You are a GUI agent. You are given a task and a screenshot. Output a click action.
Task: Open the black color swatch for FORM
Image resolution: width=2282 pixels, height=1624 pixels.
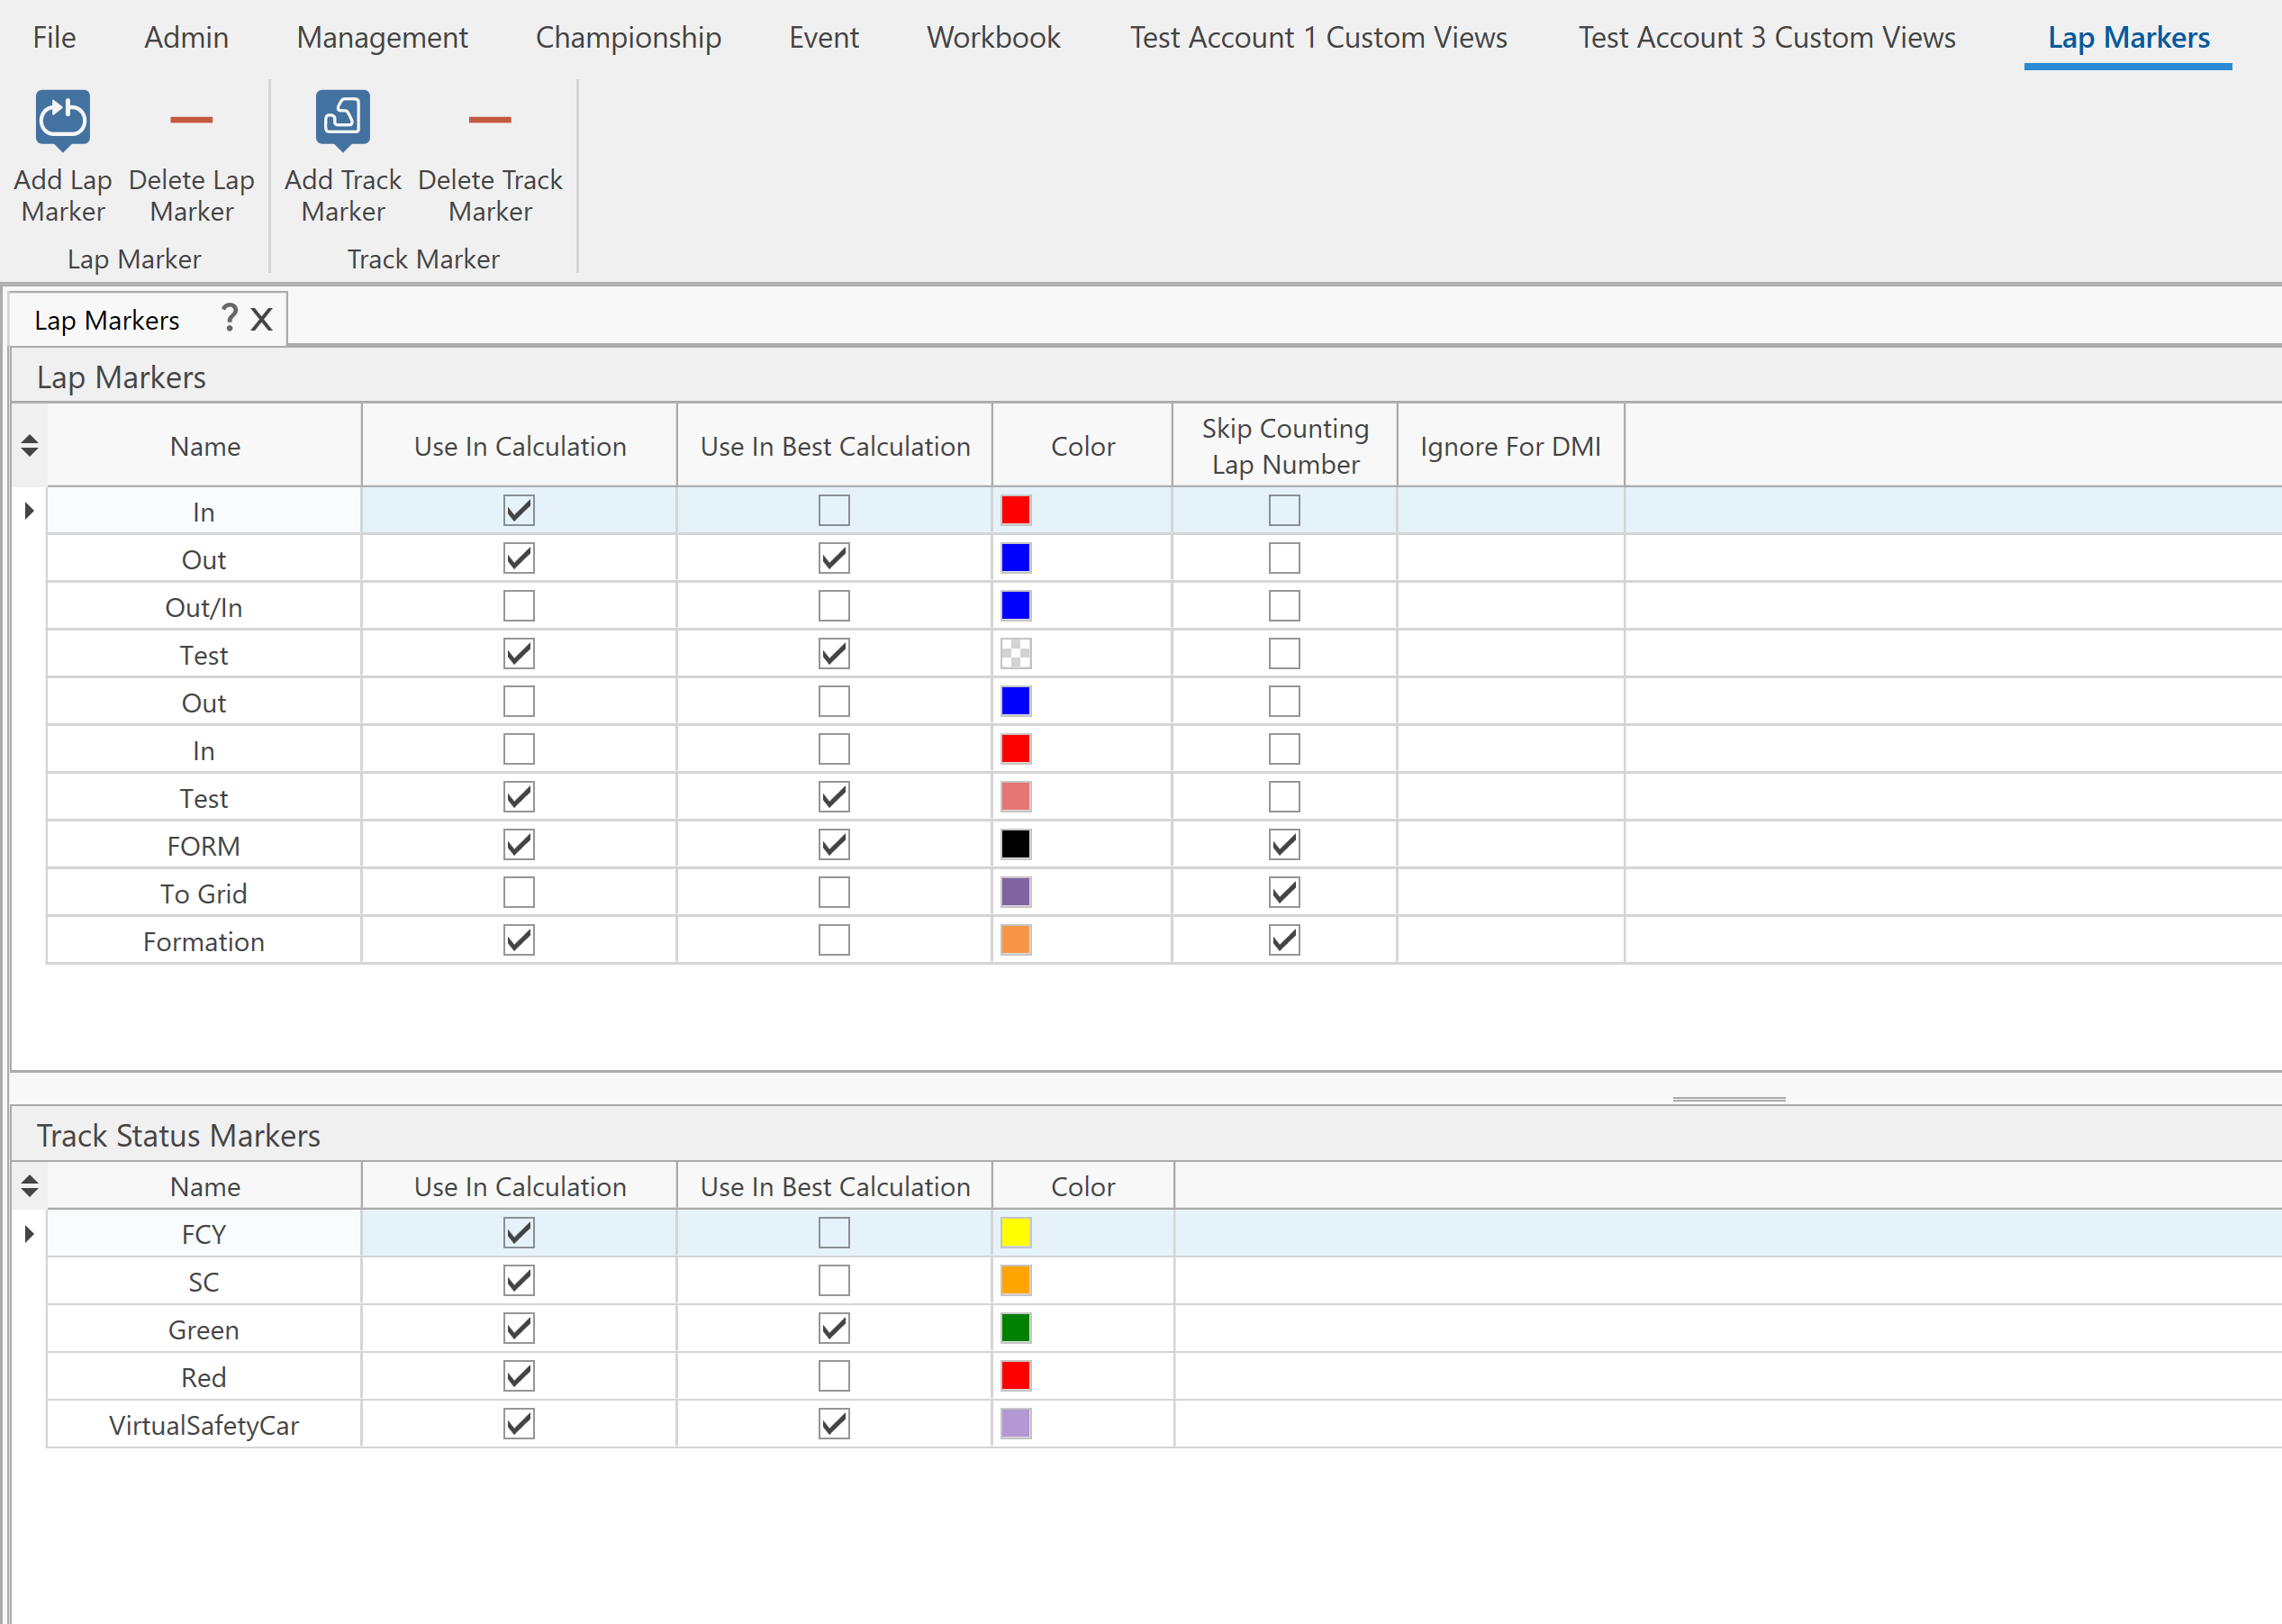click(x=1016, y=845)
